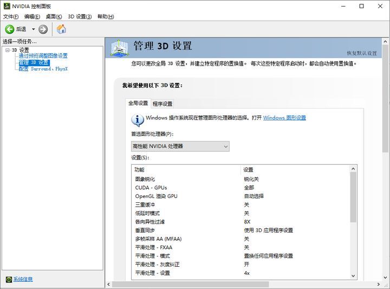Click horizontal scrollbar left arrow

(x=109, y=284)
